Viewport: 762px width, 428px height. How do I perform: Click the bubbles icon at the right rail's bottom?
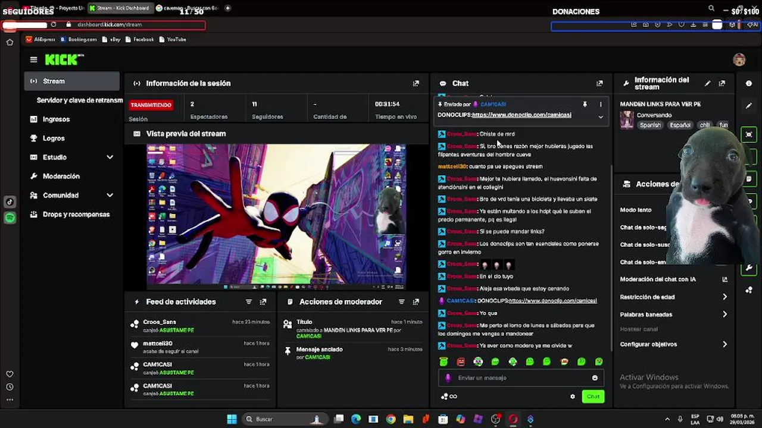pyautogui.click(x=749, y=290)
